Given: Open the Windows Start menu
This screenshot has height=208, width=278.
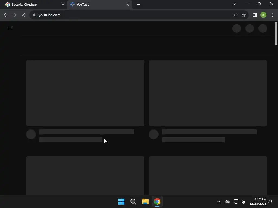Looking at the screenshot, I should pyautogui.click(x=121, y=201).
